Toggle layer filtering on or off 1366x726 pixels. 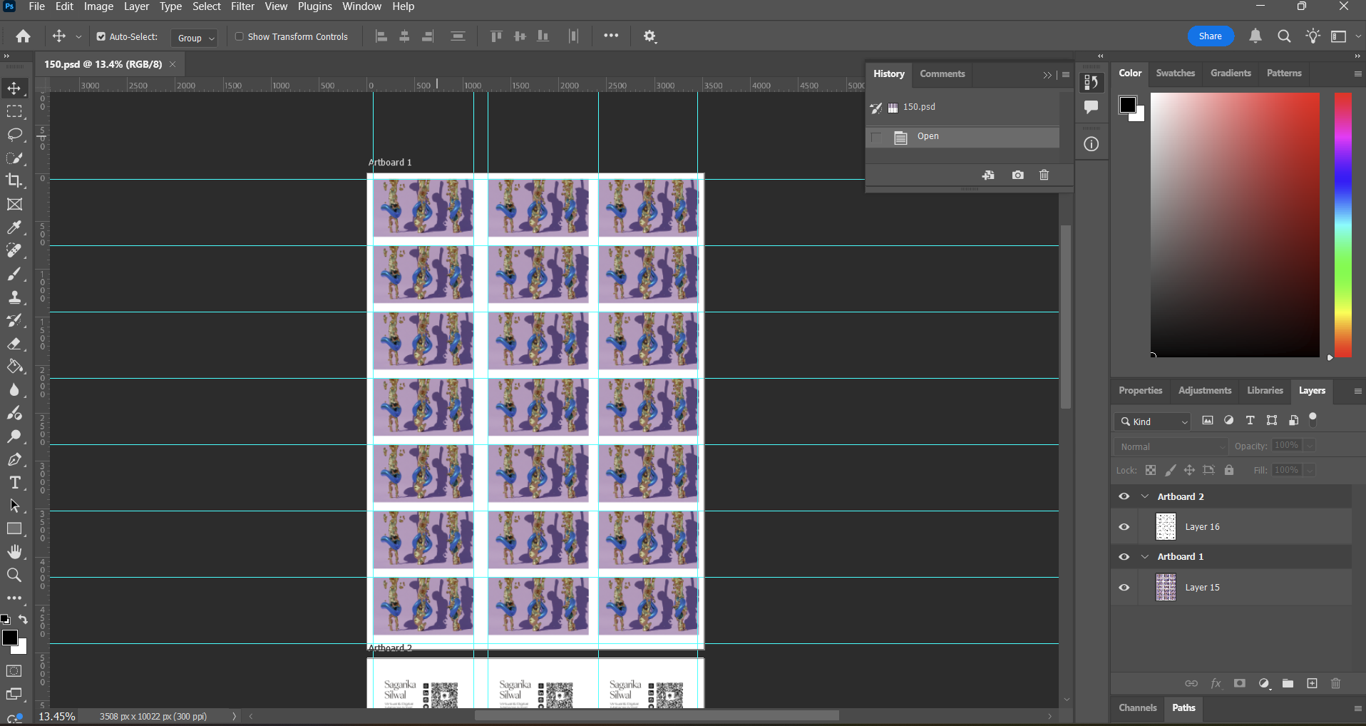pos(1313,419)
